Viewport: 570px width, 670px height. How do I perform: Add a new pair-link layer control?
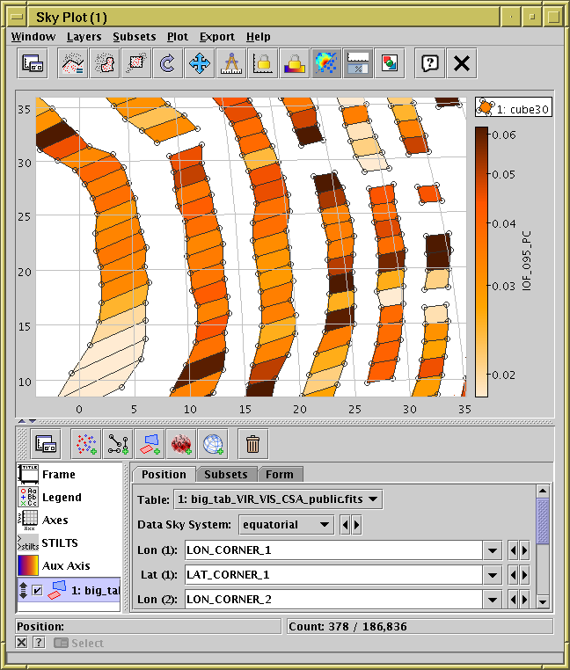118,444
